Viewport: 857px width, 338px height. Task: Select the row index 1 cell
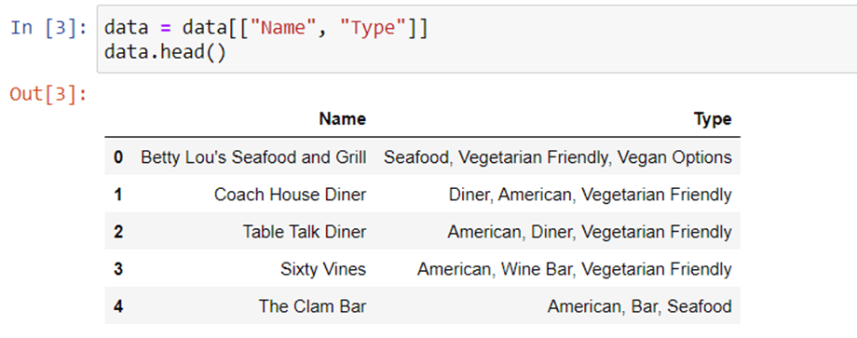pyautogui.click(x=118, y=195)
